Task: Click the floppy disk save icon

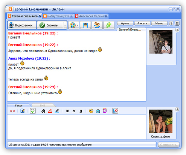Action: point(85,25)
